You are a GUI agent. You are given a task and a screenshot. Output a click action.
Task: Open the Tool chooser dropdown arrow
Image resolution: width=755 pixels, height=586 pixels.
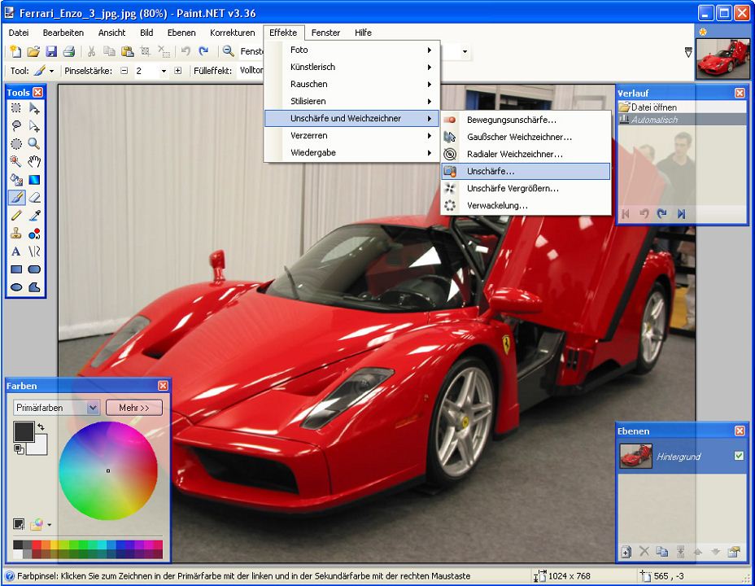coord(51,71)
